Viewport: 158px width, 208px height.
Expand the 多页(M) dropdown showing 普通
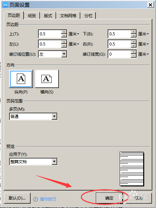tap(54, 116)
